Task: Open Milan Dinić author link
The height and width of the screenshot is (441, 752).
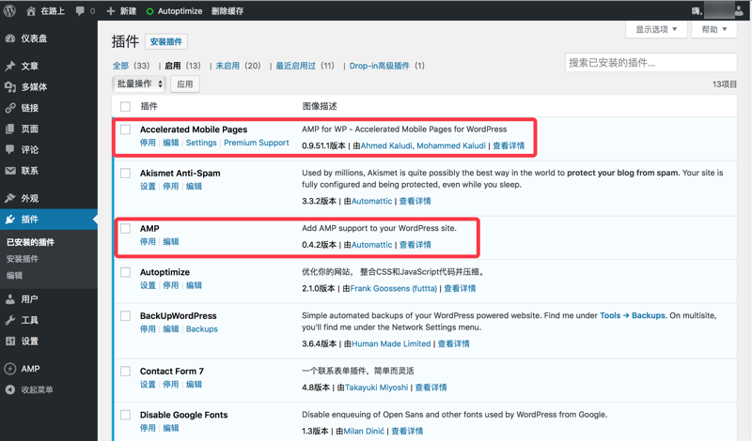Action: pyautogui.click(x=364, y=431)
